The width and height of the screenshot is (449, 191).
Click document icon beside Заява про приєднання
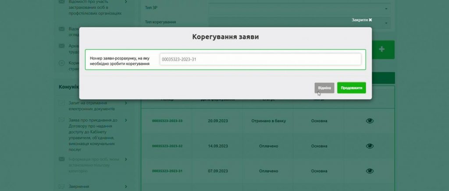pyautogui.click(x=62, y=120)
